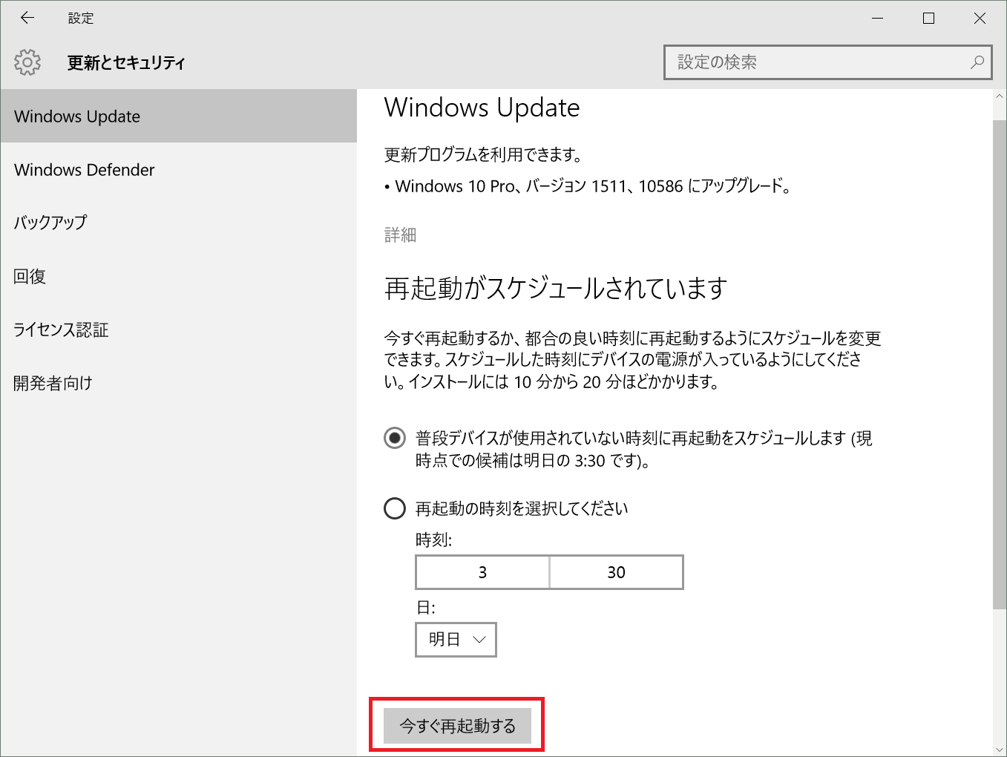Select automatic restart schedule radio button

395,438
